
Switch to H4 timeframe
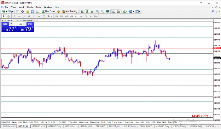click(81, 16)
